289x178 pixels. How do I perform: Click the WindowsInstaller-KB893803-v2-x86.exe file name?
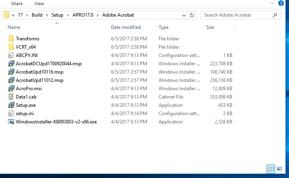[56, 122]
